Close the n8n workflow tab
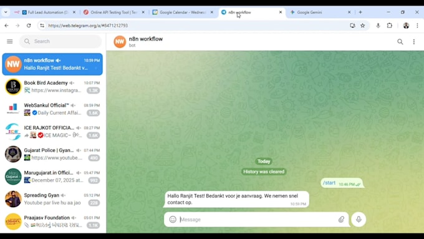This screenshot has height=239, width=424. tap(281, 12)
